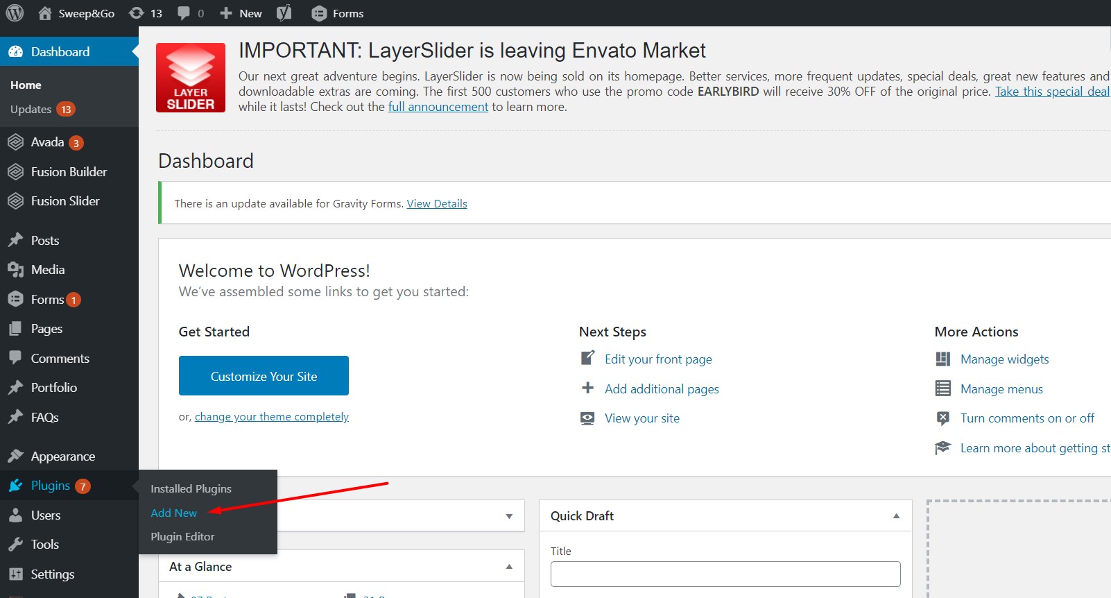Open the Take this special deal link
The image size is (1111, 598).
1053,92
